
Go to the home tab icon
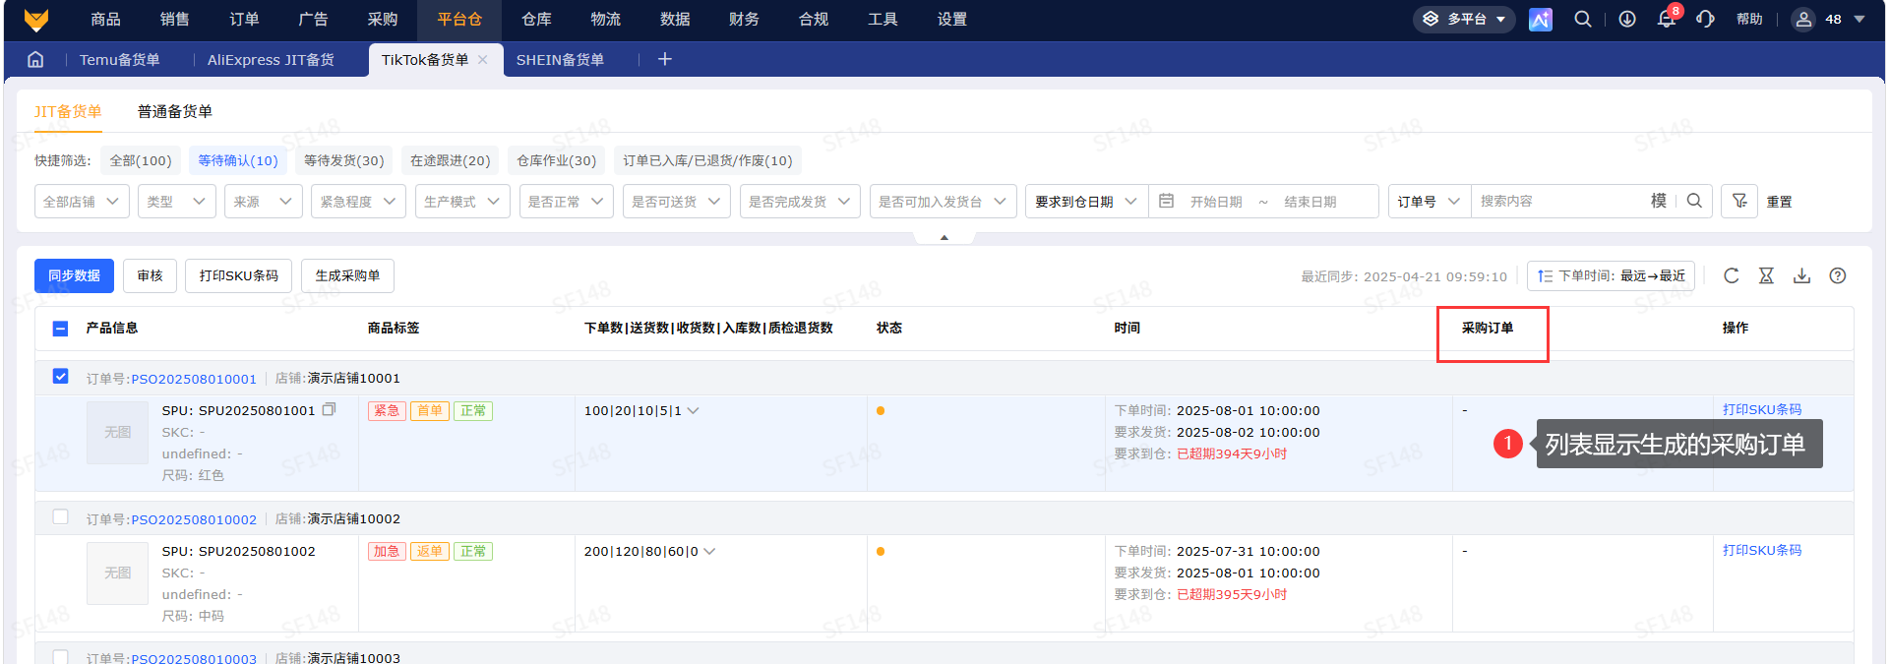pos(35,59)
